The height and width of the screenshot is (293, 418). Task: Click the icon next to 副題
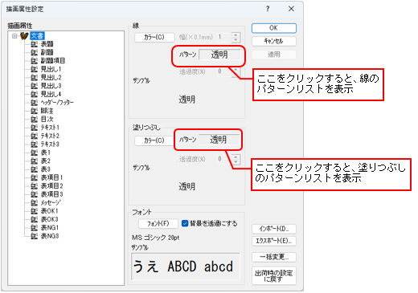tap(34, 52)
